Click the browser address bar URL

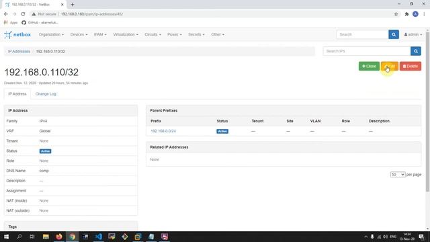click(x=91, y=14)
